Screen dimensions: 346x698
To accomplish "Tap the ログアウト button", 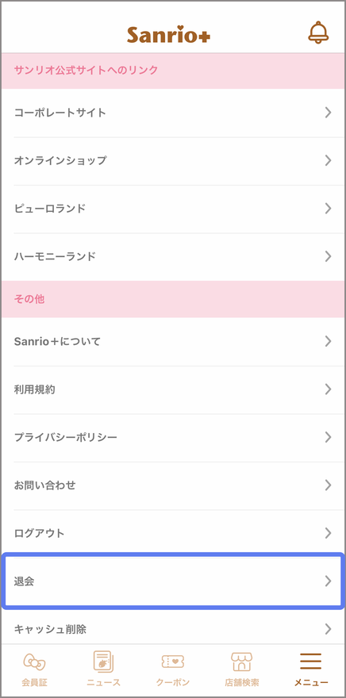I will 173,533.
